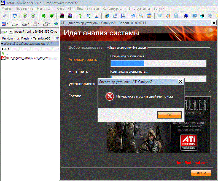Click the green forward arrow icon
Image resolution: width=218 pixels, height=181 pixels.
(x=33, y=16)
